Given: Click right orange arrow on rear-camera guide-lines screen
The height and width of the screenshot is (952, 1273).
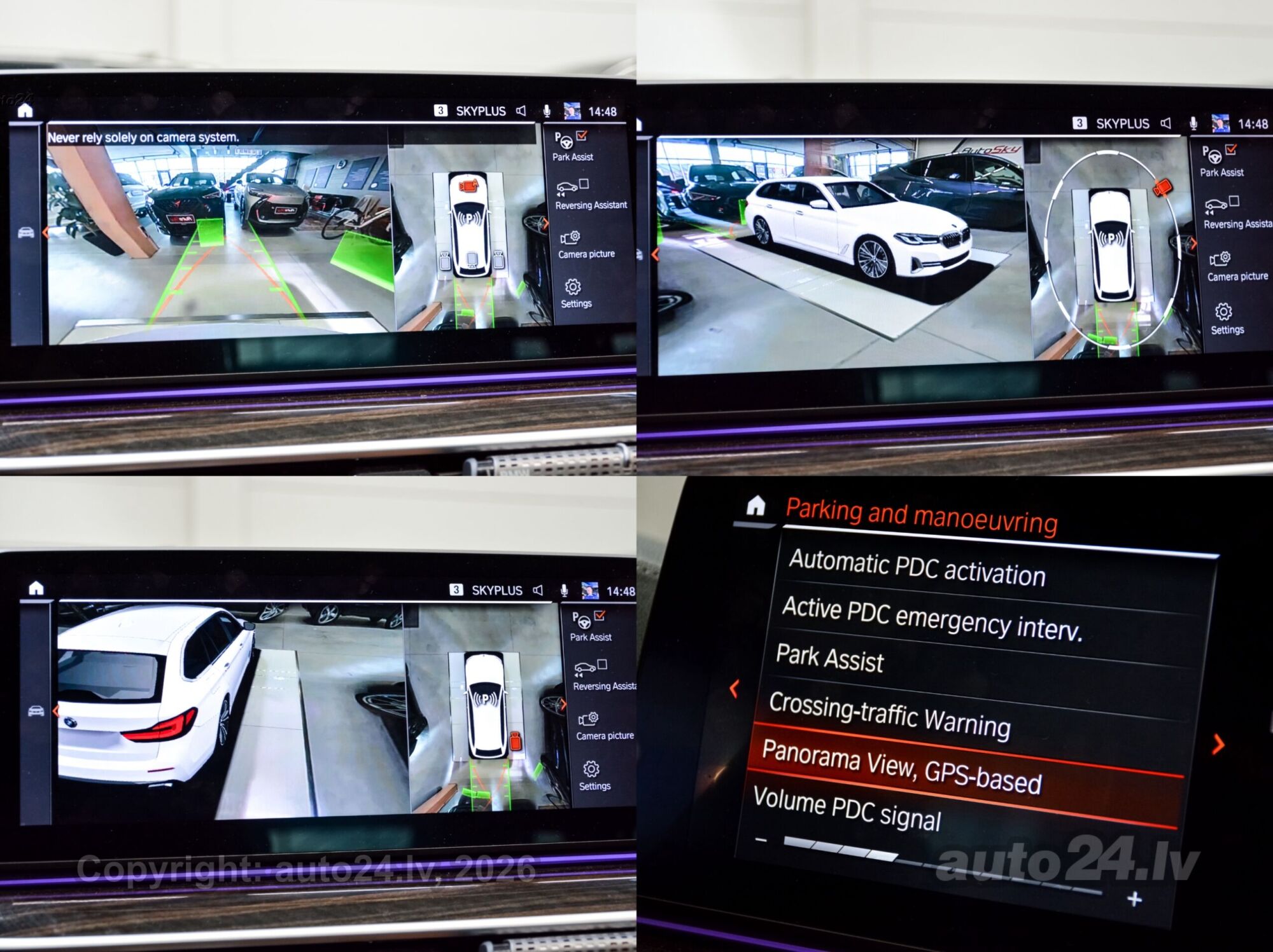Looking at the screenshot, I should (x=545, y=224).
